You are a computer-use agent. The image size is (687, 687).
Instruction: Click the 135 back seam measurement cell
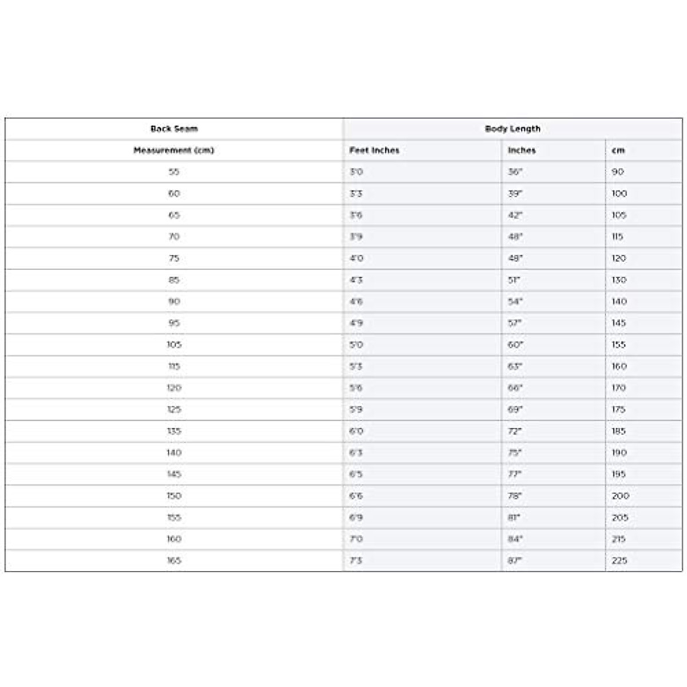point(174,431)
